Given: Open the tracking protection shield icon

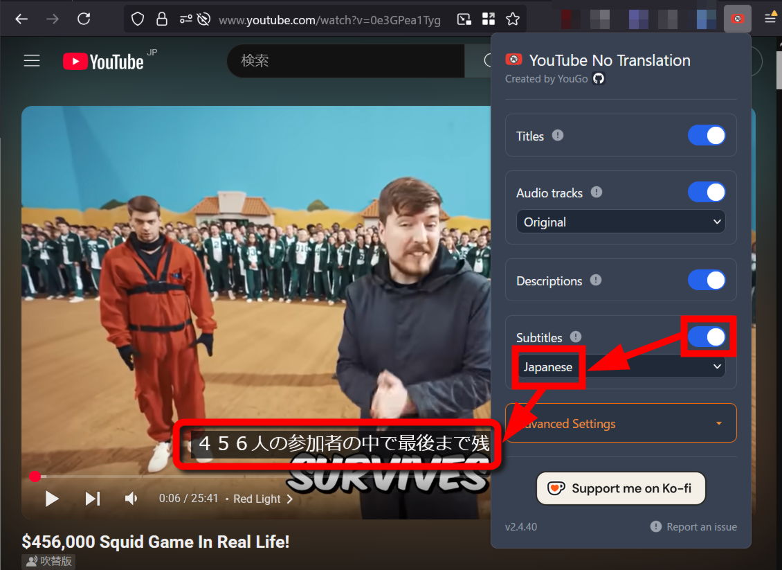Looking at the screenshot, I should [x=138, y=19].
